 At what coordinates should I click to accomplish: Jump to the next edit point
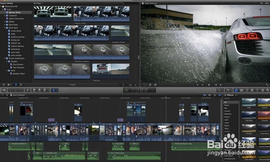coord(221,85)
